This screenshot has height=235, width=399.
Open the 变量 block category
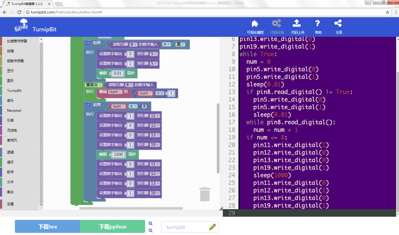coord(11,204)
